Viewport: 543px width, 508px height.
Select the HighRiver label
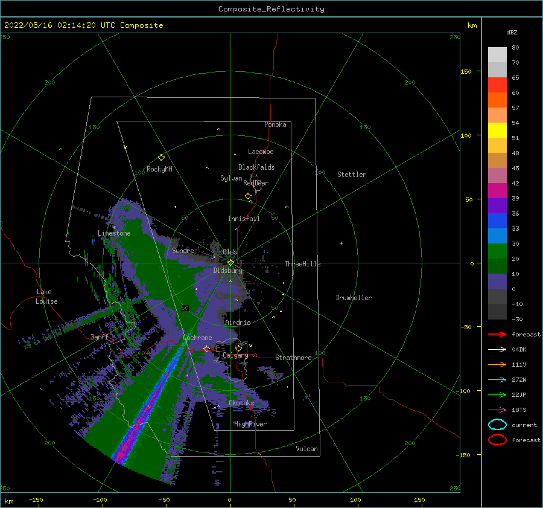[250, 424]
